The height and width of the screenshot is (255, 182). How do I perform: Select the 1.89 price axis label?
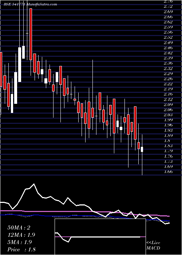168,136
